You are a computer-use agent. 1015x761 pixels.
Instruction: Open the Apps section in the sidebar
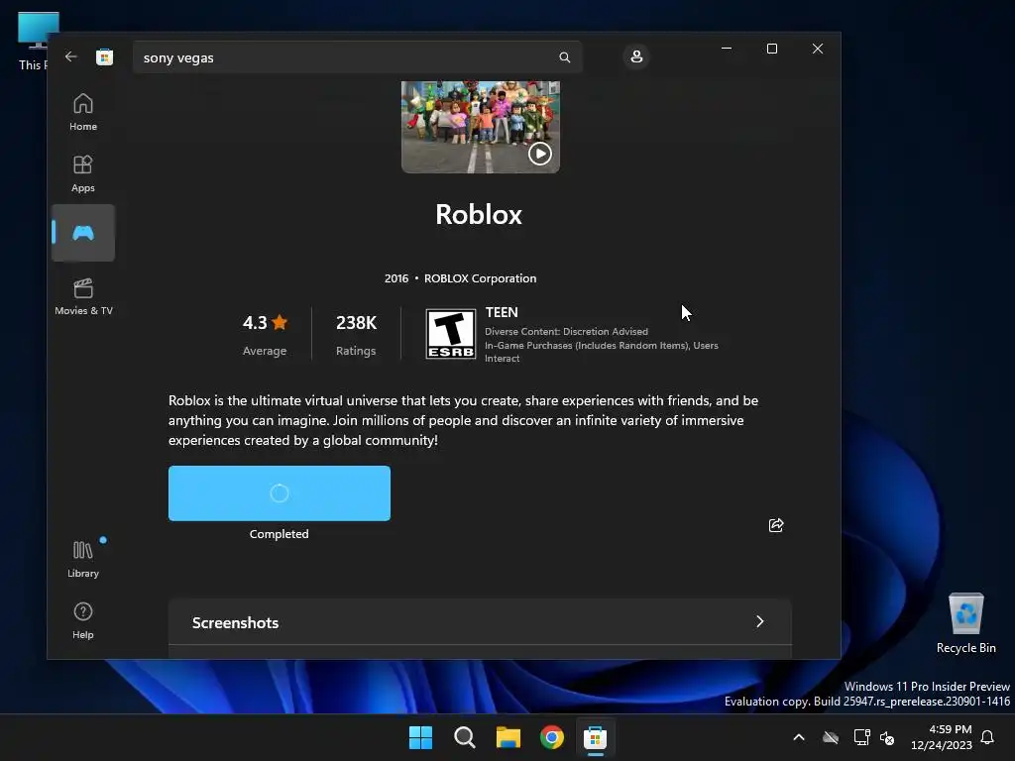pyautogui.click(x=83, y=173)
